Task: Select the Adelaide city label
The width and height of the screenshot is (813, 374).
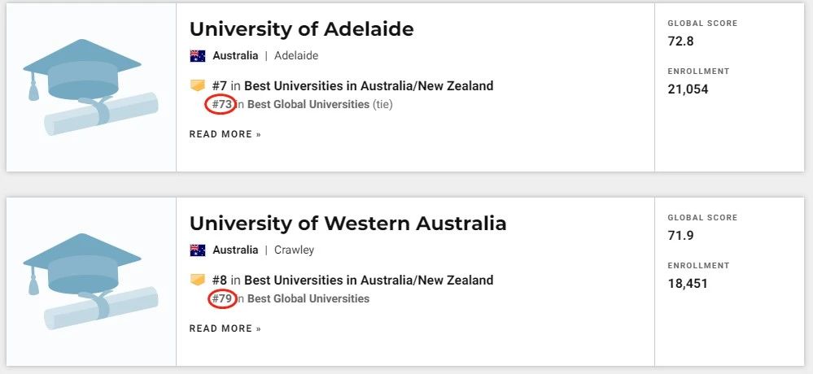Action: point(296,56)
